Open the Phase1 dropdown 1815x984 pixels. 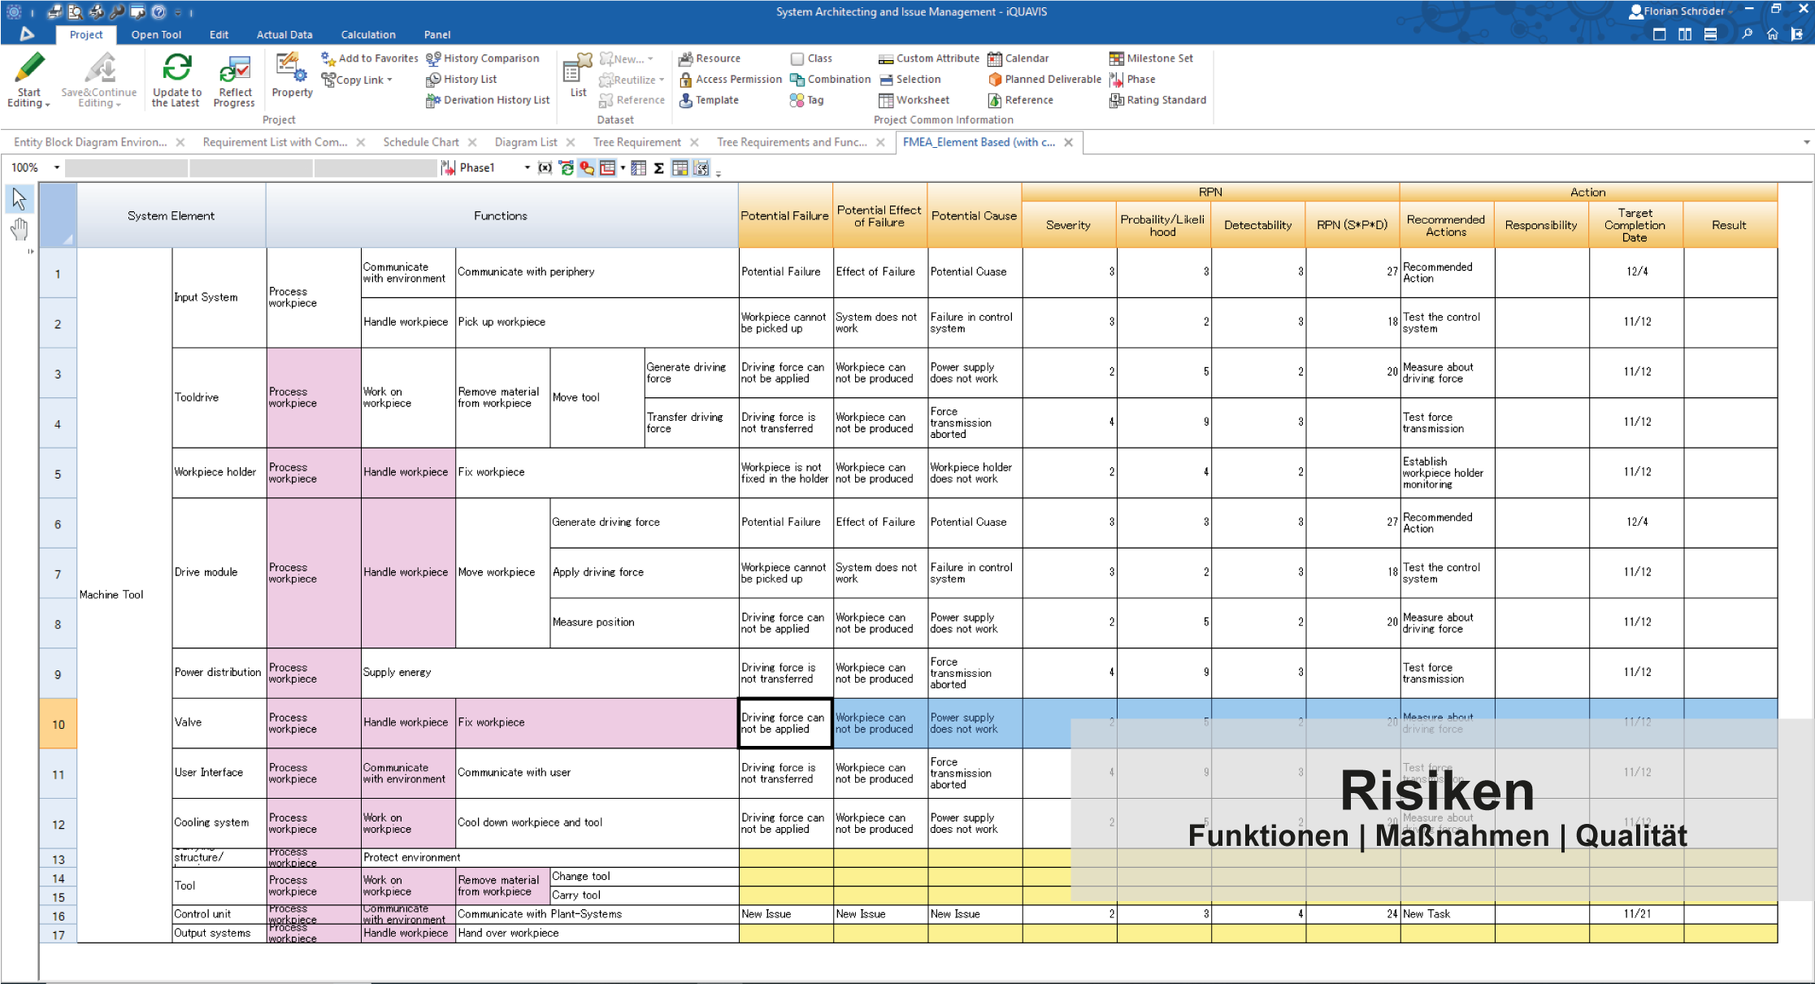click(x=527, y=168)
